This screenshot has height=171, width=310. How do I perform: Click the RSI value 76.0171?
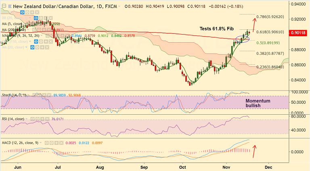tap(58, 119)
